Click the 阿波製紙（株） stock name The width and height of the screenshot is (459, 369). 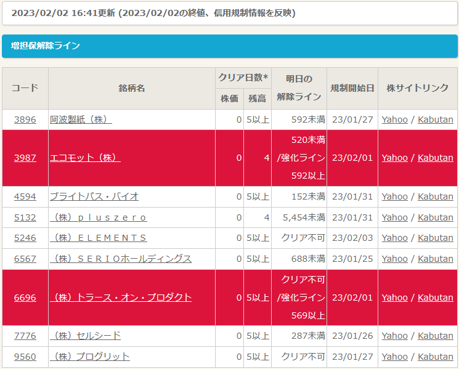coord(81,120)
